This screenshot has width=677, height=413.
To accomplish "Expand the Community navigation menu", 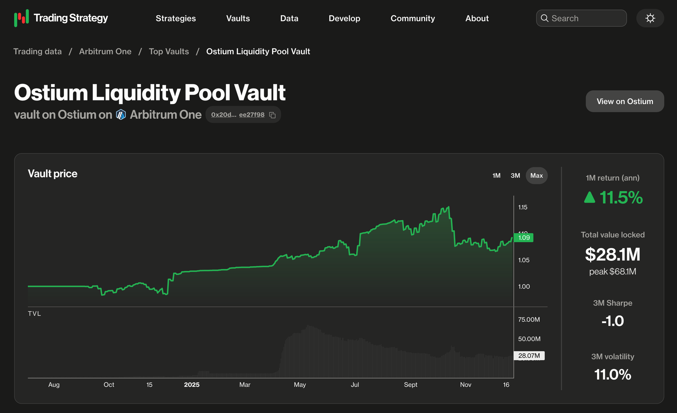I will pyautogui.click(x=413, y=18).
